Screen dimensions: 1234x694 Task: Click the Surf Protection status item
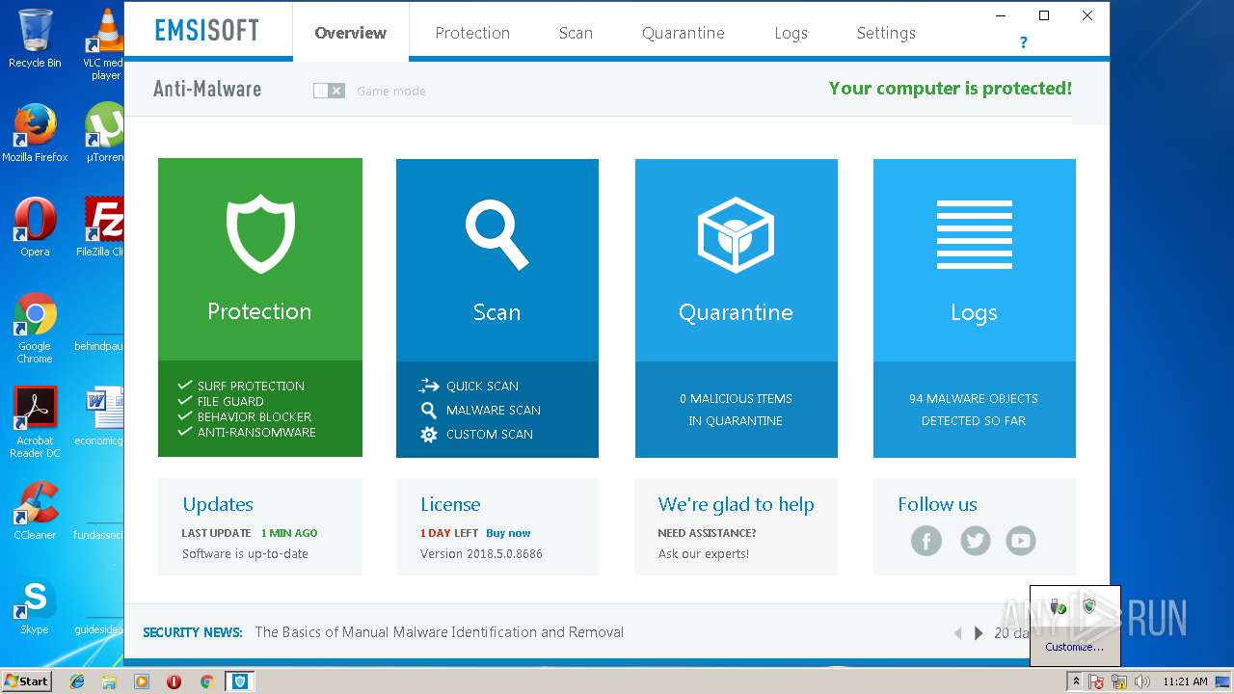[x=241, y=386]
